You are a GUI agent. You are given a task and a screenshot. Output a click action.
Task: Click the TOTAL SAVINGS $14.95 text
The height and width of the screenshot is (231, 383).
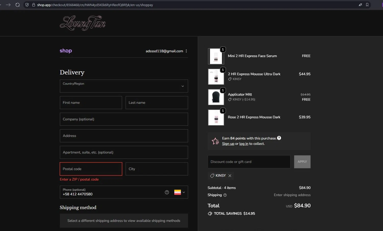[x=234, y=214]
